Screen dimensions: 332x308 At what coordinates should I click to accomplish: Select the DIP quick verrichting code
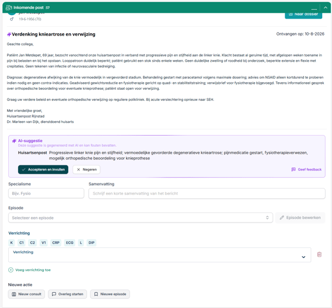(x=92, y=243)
